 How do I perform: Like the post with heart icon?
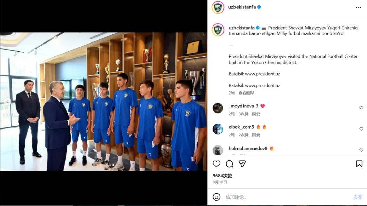click(x=216, y=164)
